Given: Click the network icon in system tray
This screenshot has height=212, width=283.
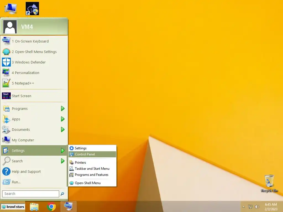Looking at the screenshot, I should coord(250,207).
